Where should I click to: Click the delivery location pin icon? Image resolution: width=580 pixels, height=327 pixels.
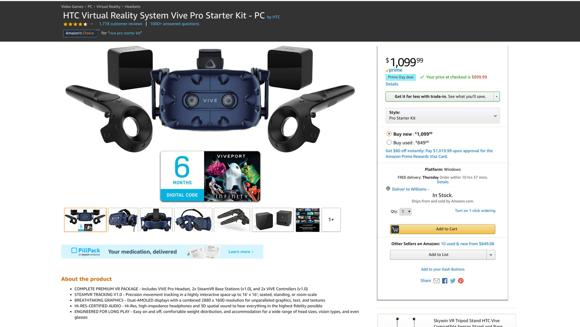388,189
